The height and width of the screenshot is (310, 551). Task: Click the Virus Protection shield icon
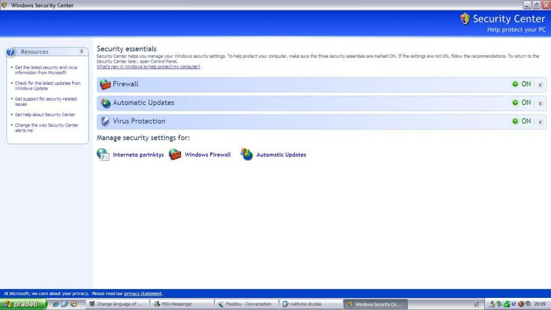pyautogui.click(x=105, y=121)
